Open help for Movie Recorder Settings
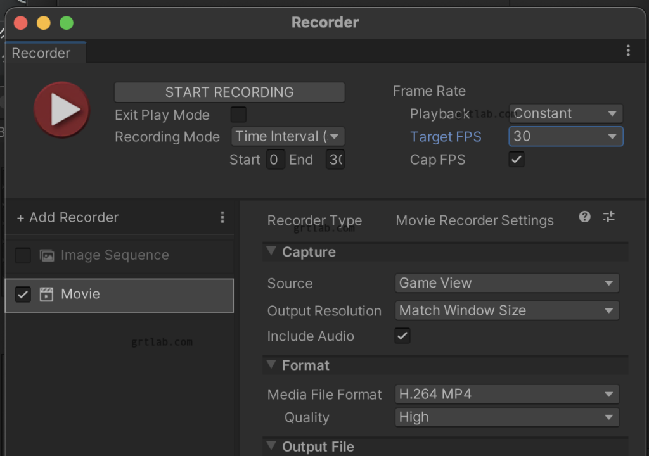The image size is (649, 456). click(x=584, y=217)
